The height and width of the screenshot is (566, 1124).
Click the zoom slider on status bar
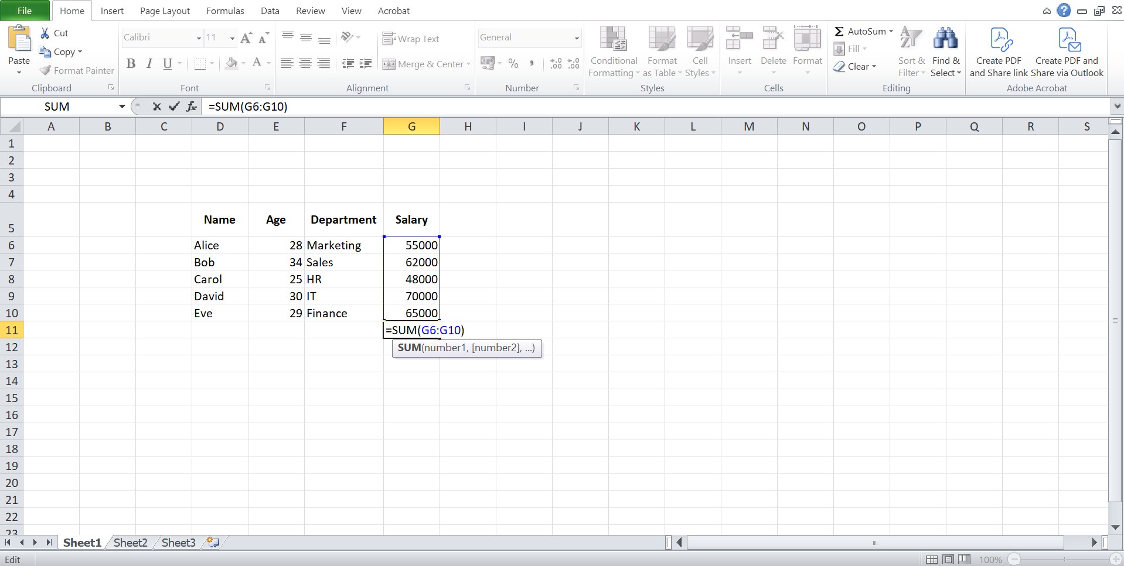tap(1065, 560)
